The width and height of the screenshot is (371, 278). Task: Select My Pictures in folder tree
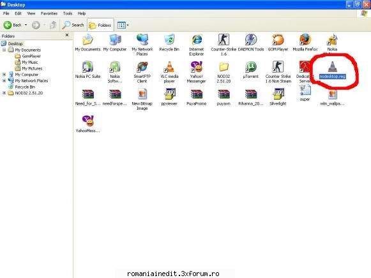tap(32, 68)
